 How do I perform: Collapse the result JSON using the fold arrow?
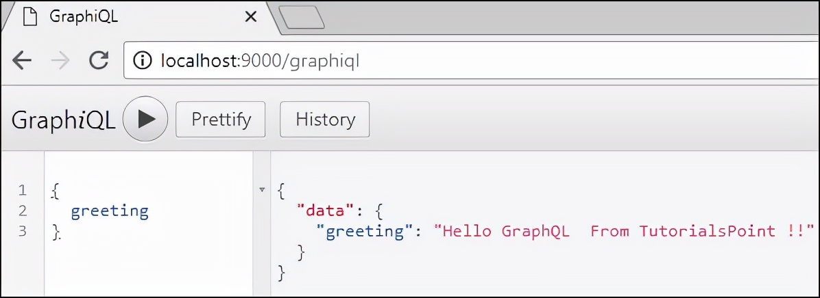[262, 189]
